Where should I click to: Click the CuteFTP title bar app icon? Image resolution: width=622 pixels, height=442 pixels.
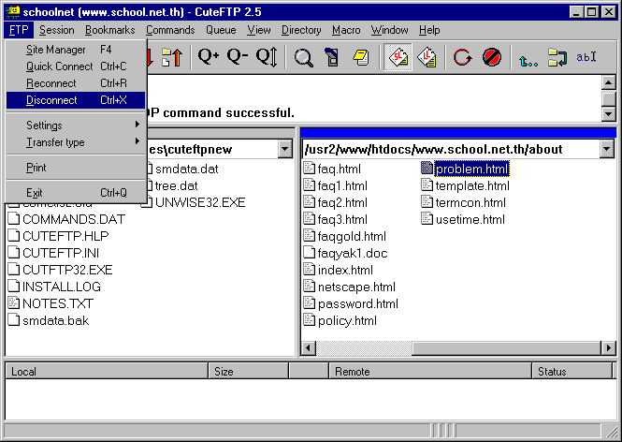click(x=12, y=12)
